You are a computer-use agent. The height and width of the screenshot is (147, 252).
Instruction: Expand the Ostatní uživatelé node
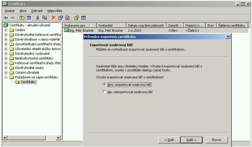[6, 72]
